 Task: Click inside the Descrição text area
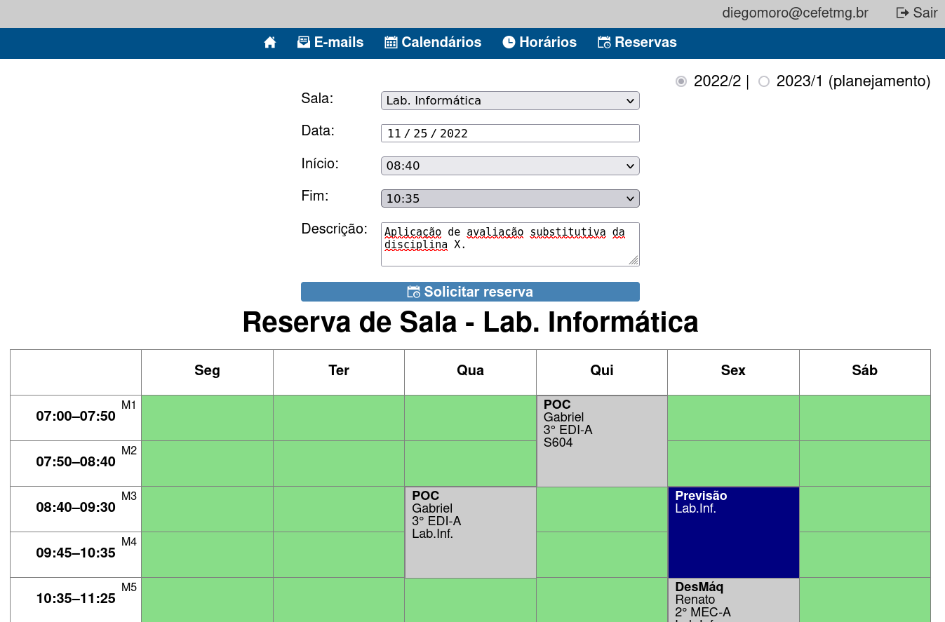click(510, 244)
